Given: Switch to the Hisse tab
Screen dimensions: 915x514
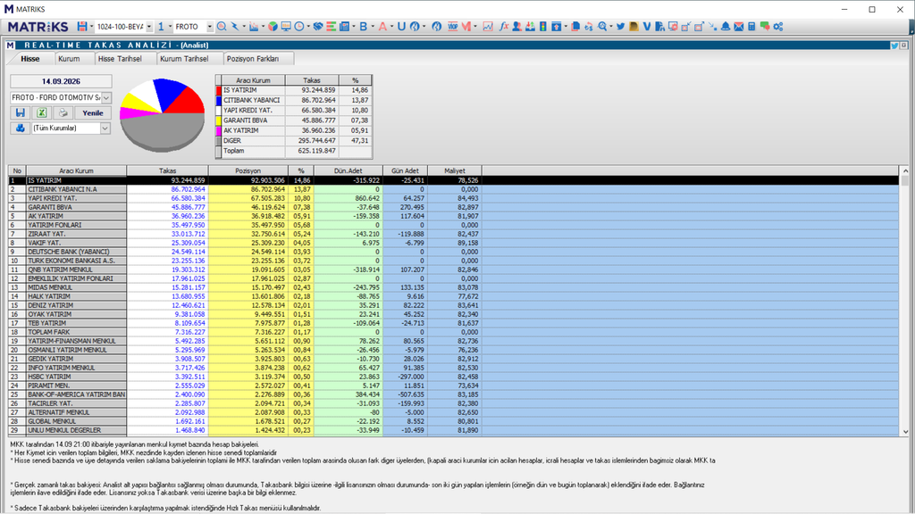Looking at the screenshot, I should tap(30, 59).
